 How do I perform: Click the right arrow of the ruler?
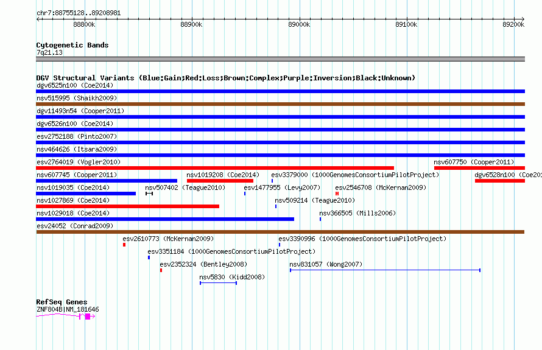pos(523,19)
